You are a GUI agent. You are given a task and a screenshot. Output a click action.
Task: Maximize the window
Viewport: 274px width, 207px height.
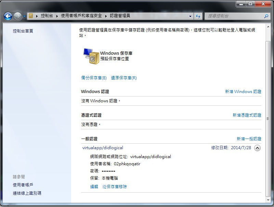click(250, 4)
